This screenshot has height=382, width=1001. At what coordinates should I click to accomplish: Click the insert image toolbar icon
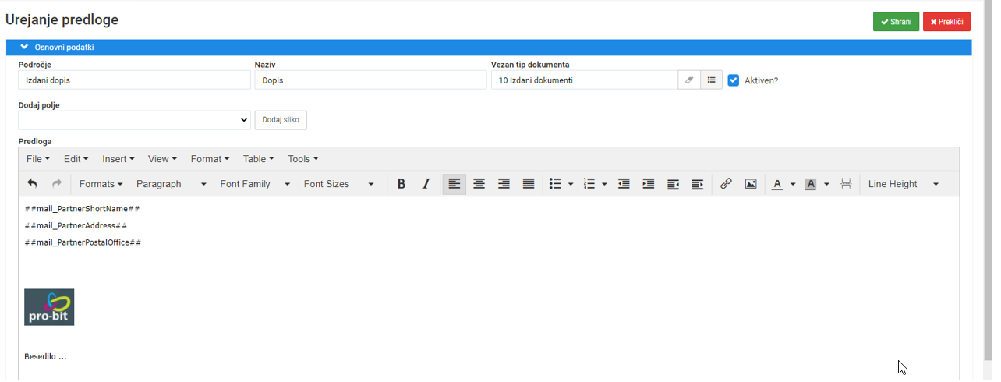tap(751, 184)
